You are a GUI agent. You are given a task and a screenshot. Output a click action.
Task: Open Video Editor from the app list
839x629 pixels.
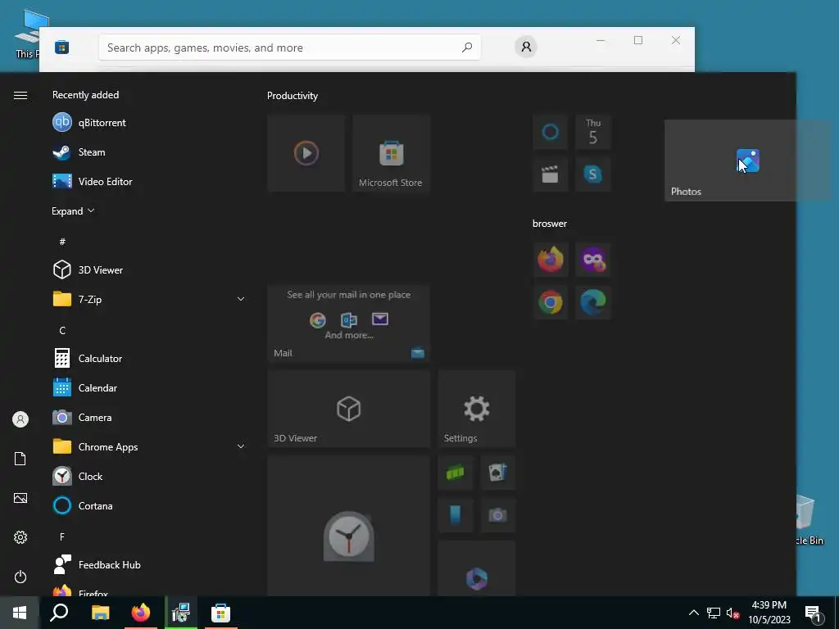[x=149, y=181]
